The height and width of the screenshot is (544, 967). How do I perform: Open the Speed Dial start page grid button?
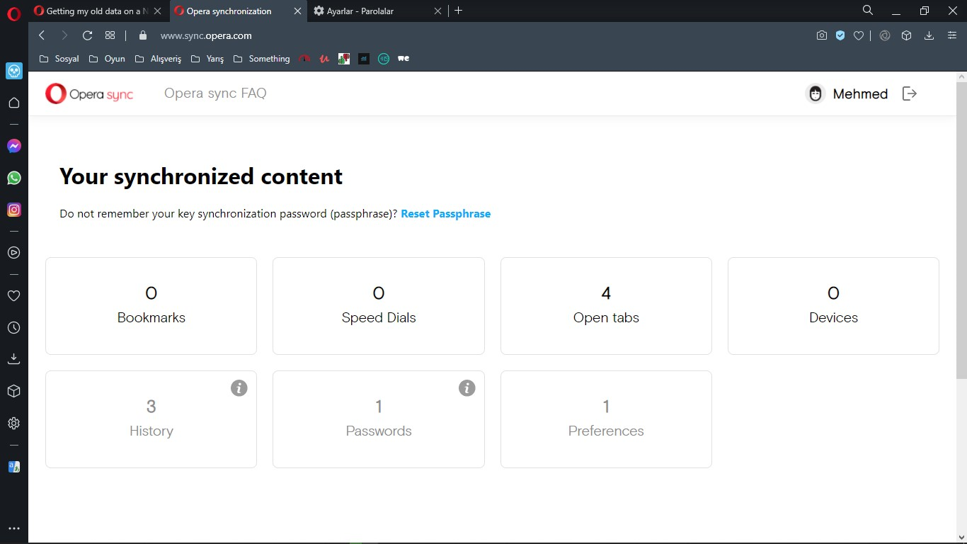click(110, 35)
